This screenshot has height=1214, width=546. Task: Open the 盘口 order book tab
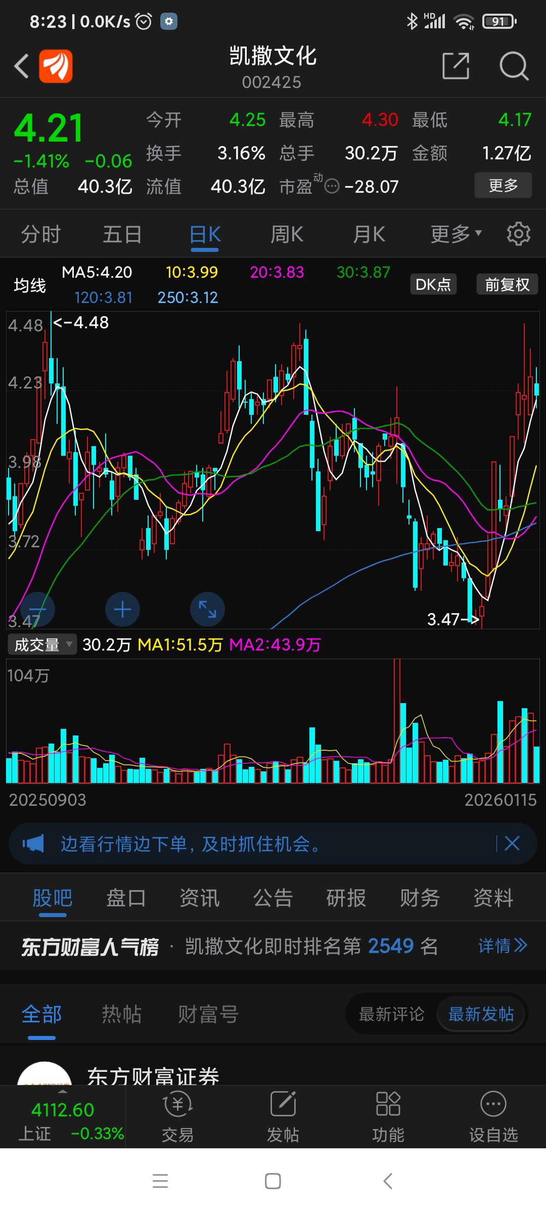click(126, 898)
